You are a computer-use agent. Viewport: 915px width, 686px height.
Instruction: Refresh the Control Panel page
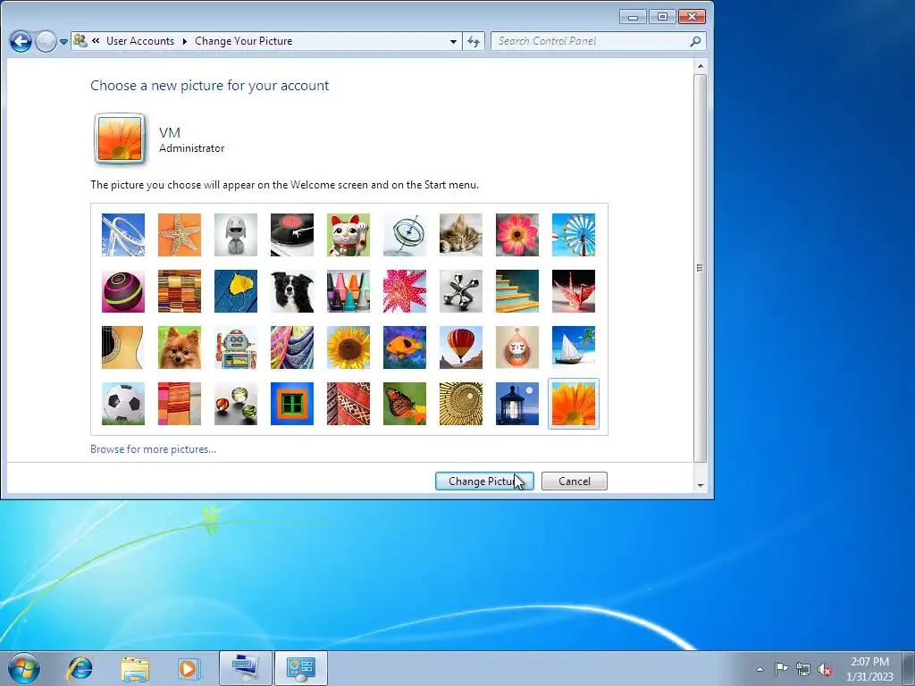pyautogui.click(x=474, y=41)
